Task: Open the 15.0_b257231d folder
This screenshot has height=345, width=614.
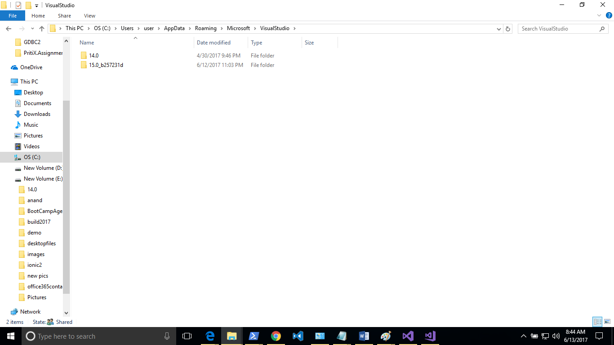Action: pyautogui.click(x=106, y=65)
